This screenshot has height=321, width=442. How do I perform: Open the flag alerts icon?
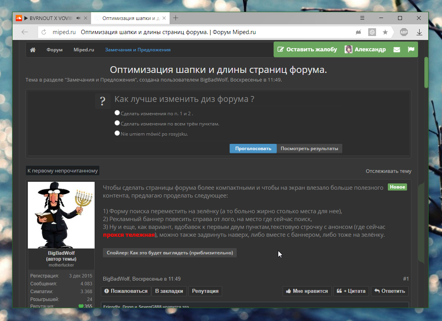tap(411, 49)
